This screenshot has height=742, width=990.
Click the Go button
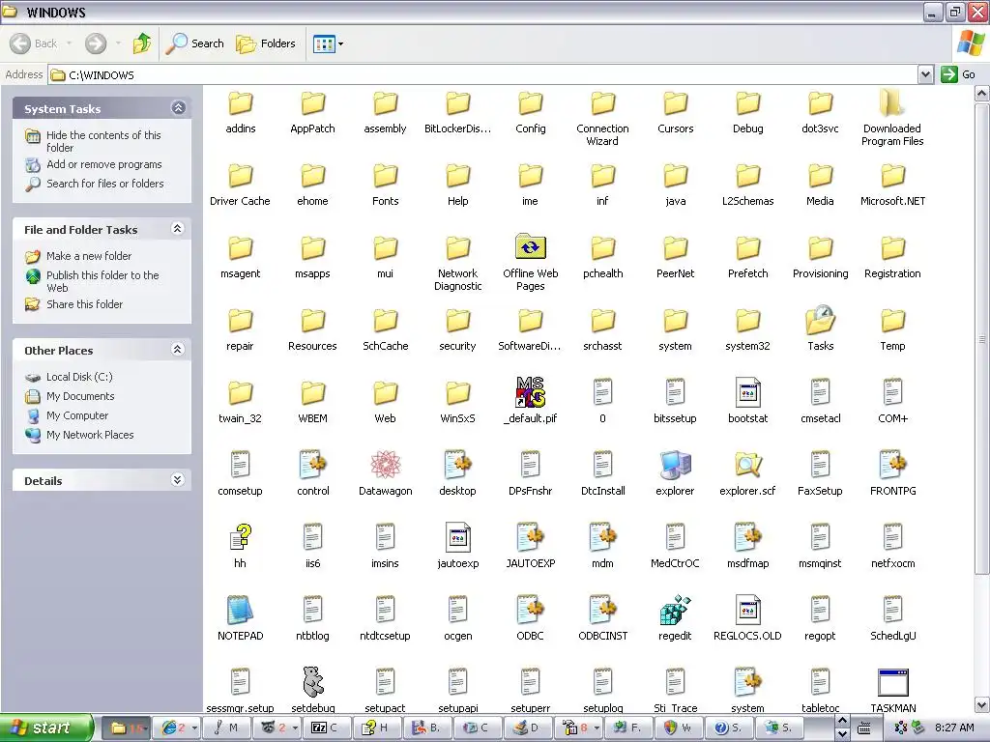coord(958,74)
